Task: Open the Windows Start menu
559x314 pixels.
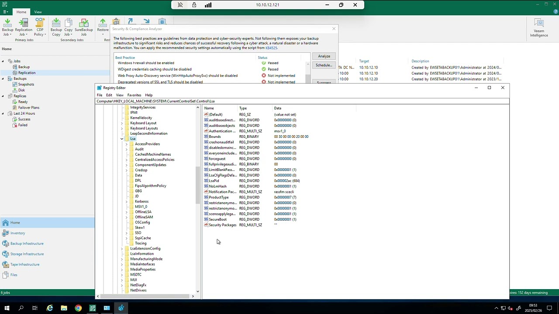Action: [7, 308]
